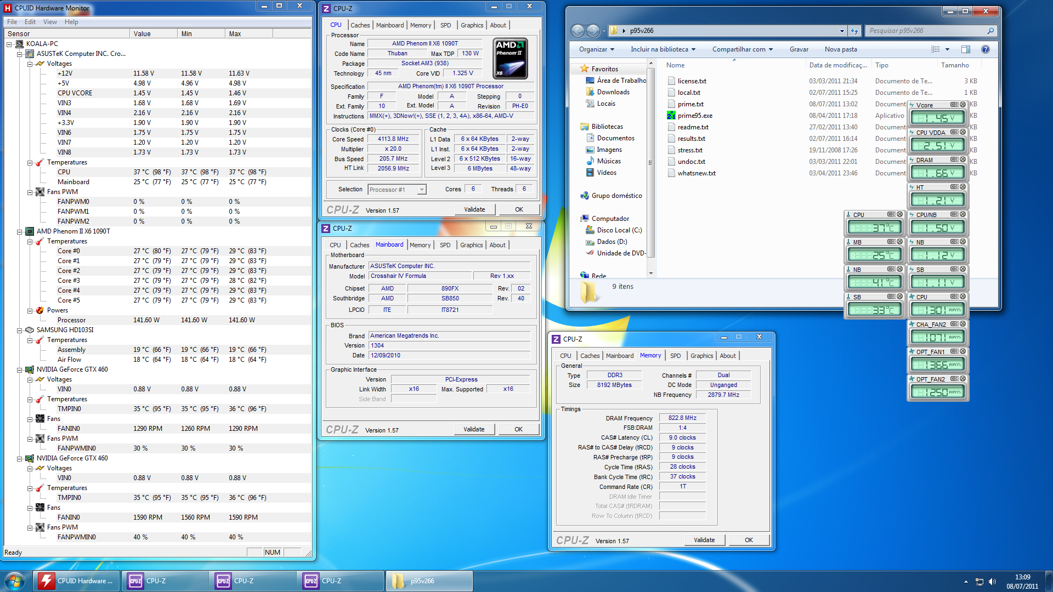Click Validate in the CPU-Z Memory window
Screen dimensions: 1053x592
(704, 539)
